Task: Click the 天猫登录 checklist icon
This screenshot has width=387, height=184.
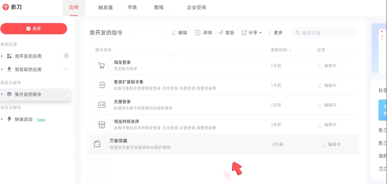Action: [102, 105]
